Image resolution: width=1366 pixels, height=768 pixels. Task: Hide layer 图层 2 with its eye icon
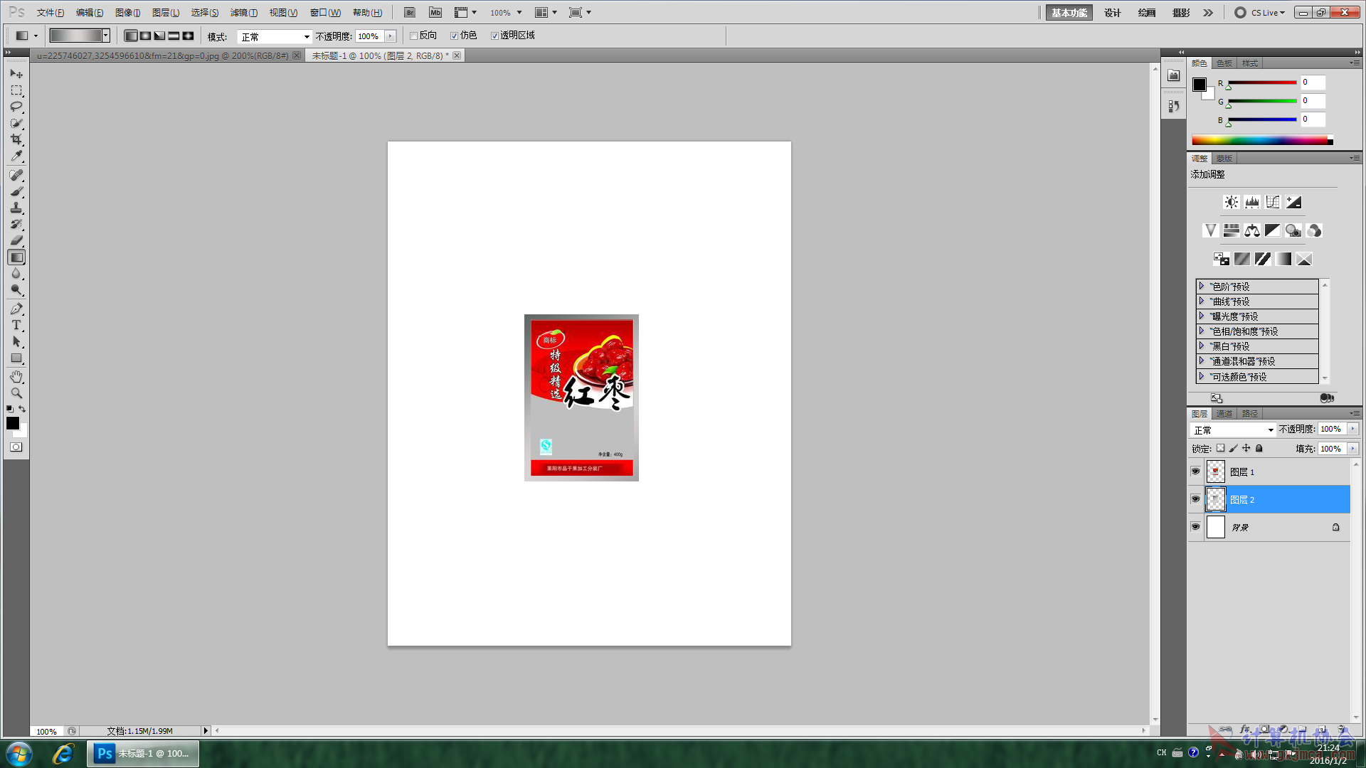pos(1195,499)
